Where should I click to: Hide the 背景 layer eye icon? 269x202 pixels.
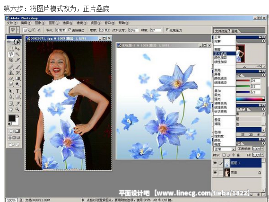click(x=215, y=172)
